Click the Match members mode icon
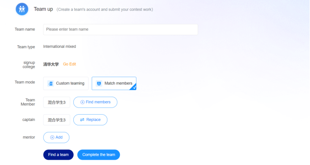Viewport: 310px width, 165px height. tap(99, 83)
